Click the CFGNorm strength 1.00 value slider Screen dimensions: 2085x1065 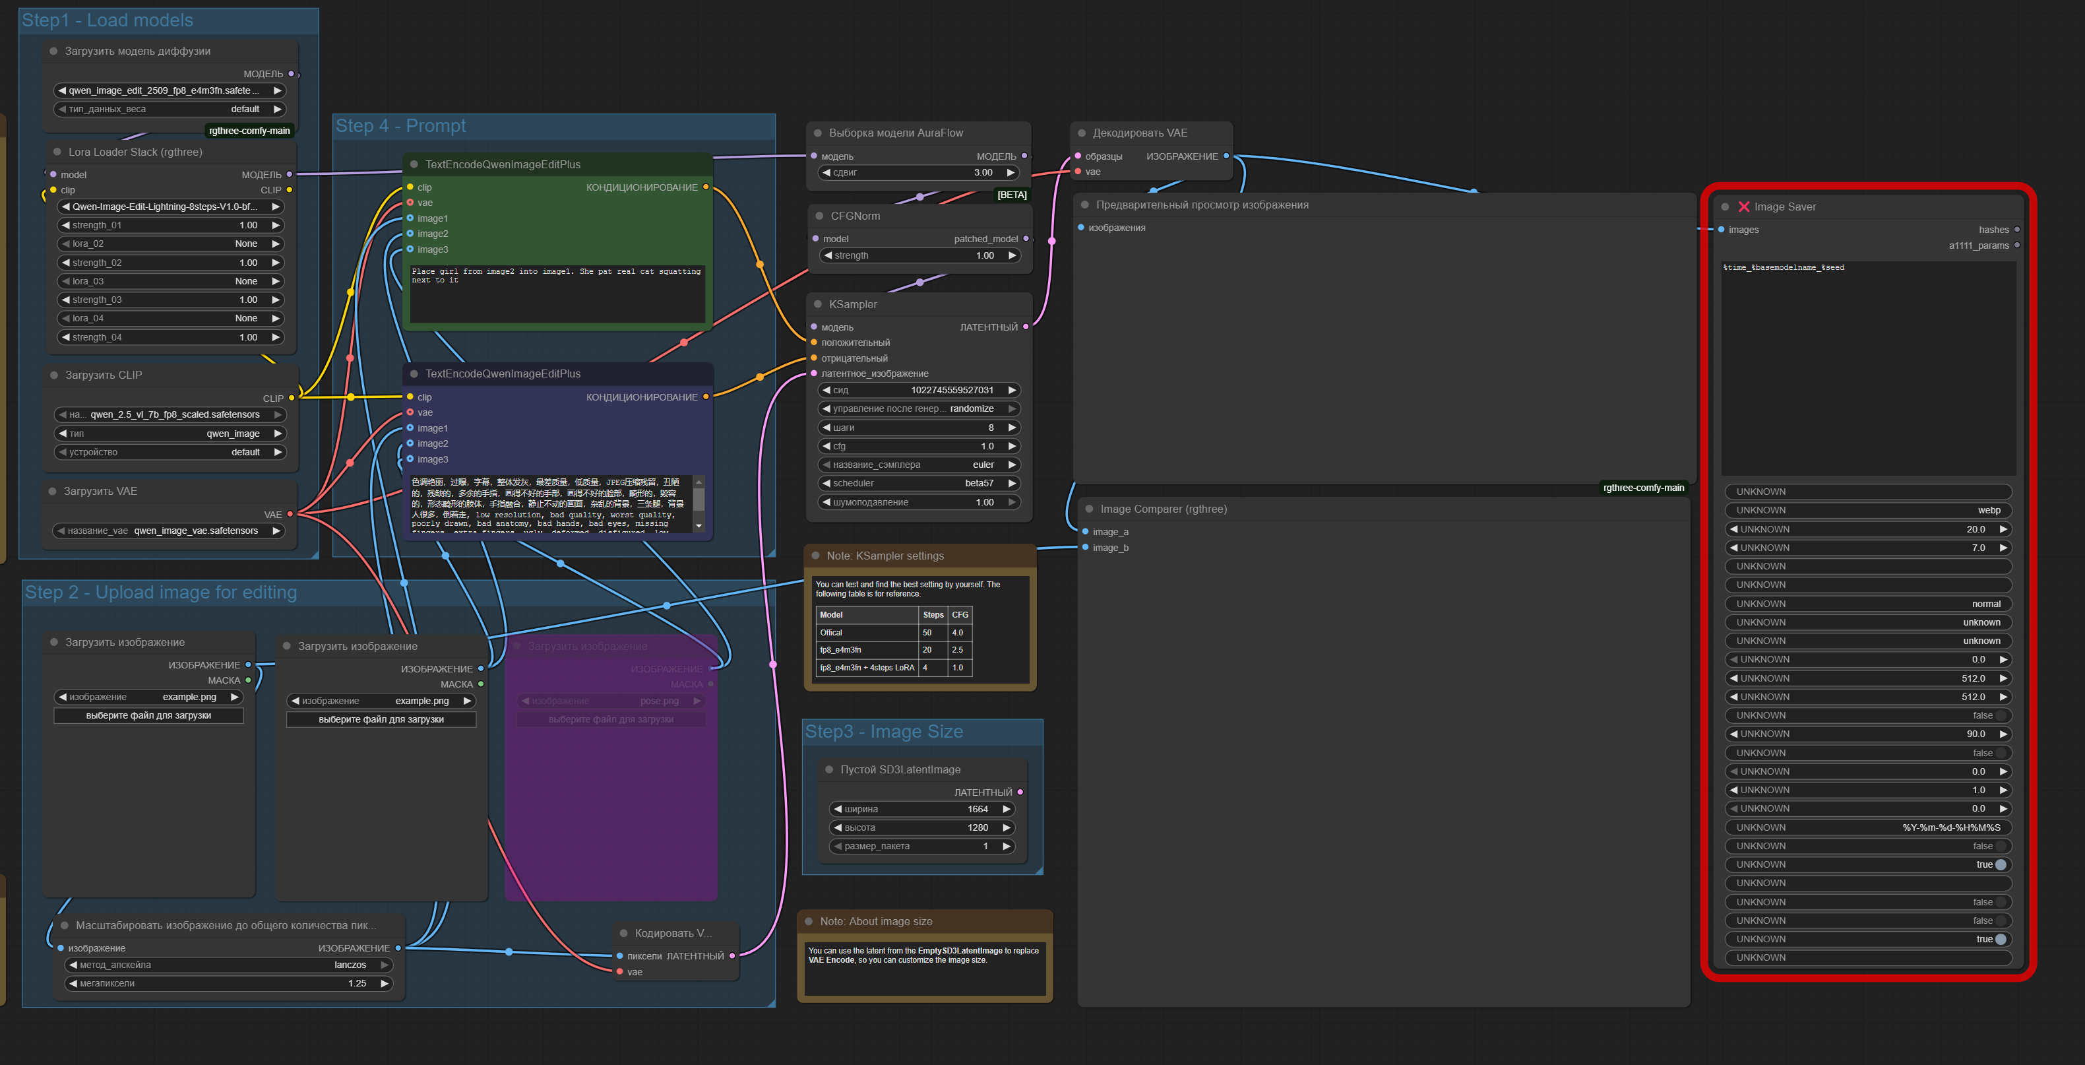(919, 256)
